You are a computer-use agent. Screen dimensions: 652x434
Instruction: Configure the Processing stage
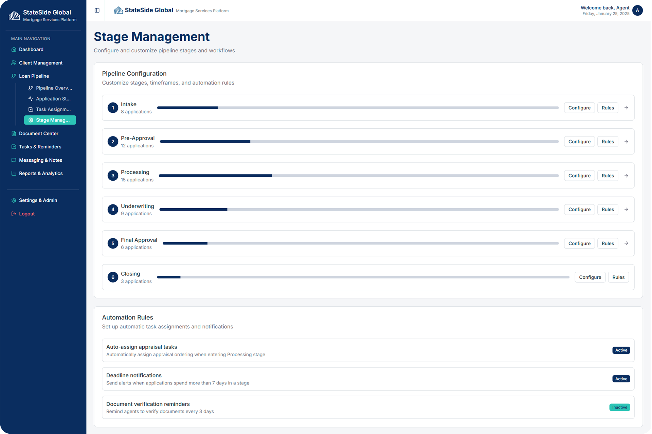pyautogui.click(x=579, y=176)
